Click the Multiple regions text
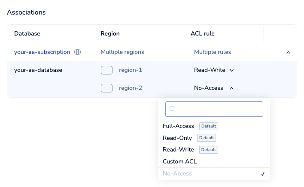 click(x=122, y=52)
